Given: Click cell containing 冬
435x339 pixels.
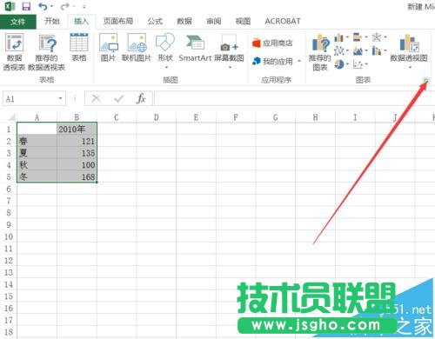Looking at the screenshot, I should coord(37,176).
